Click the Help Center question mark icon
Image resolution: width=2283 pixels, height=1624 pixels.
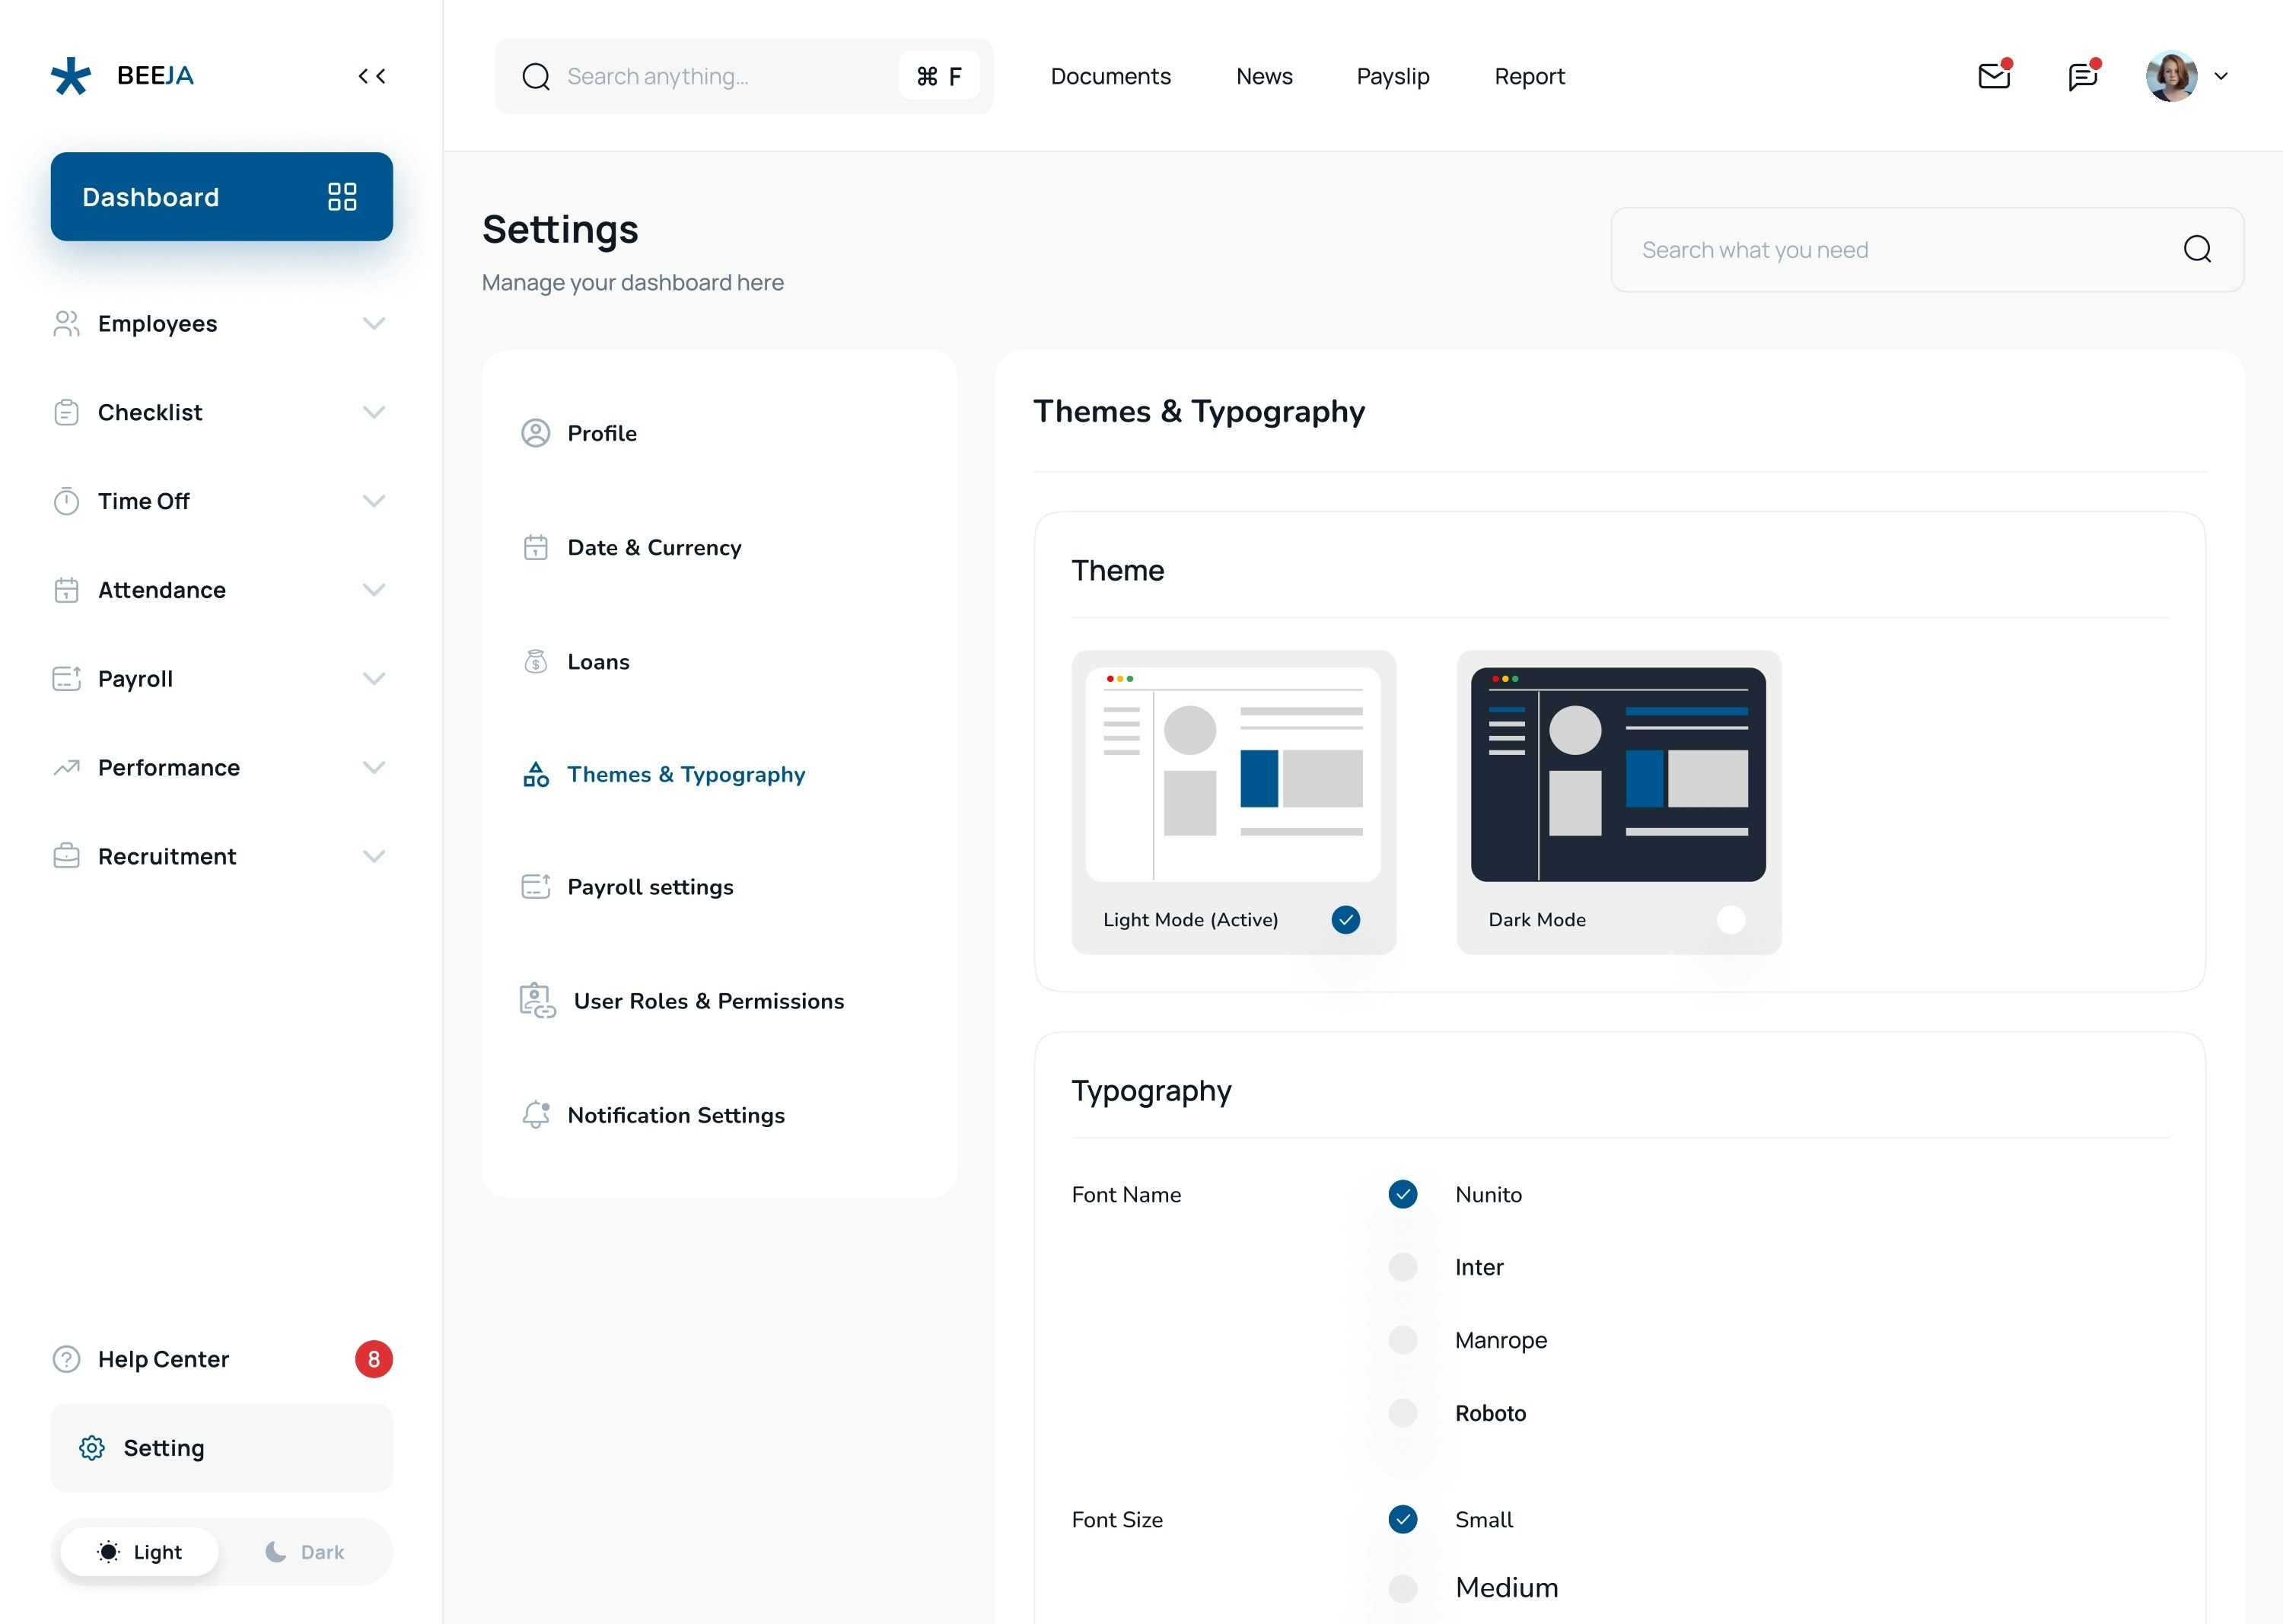pyautogui.click(x=66, y=1359)
